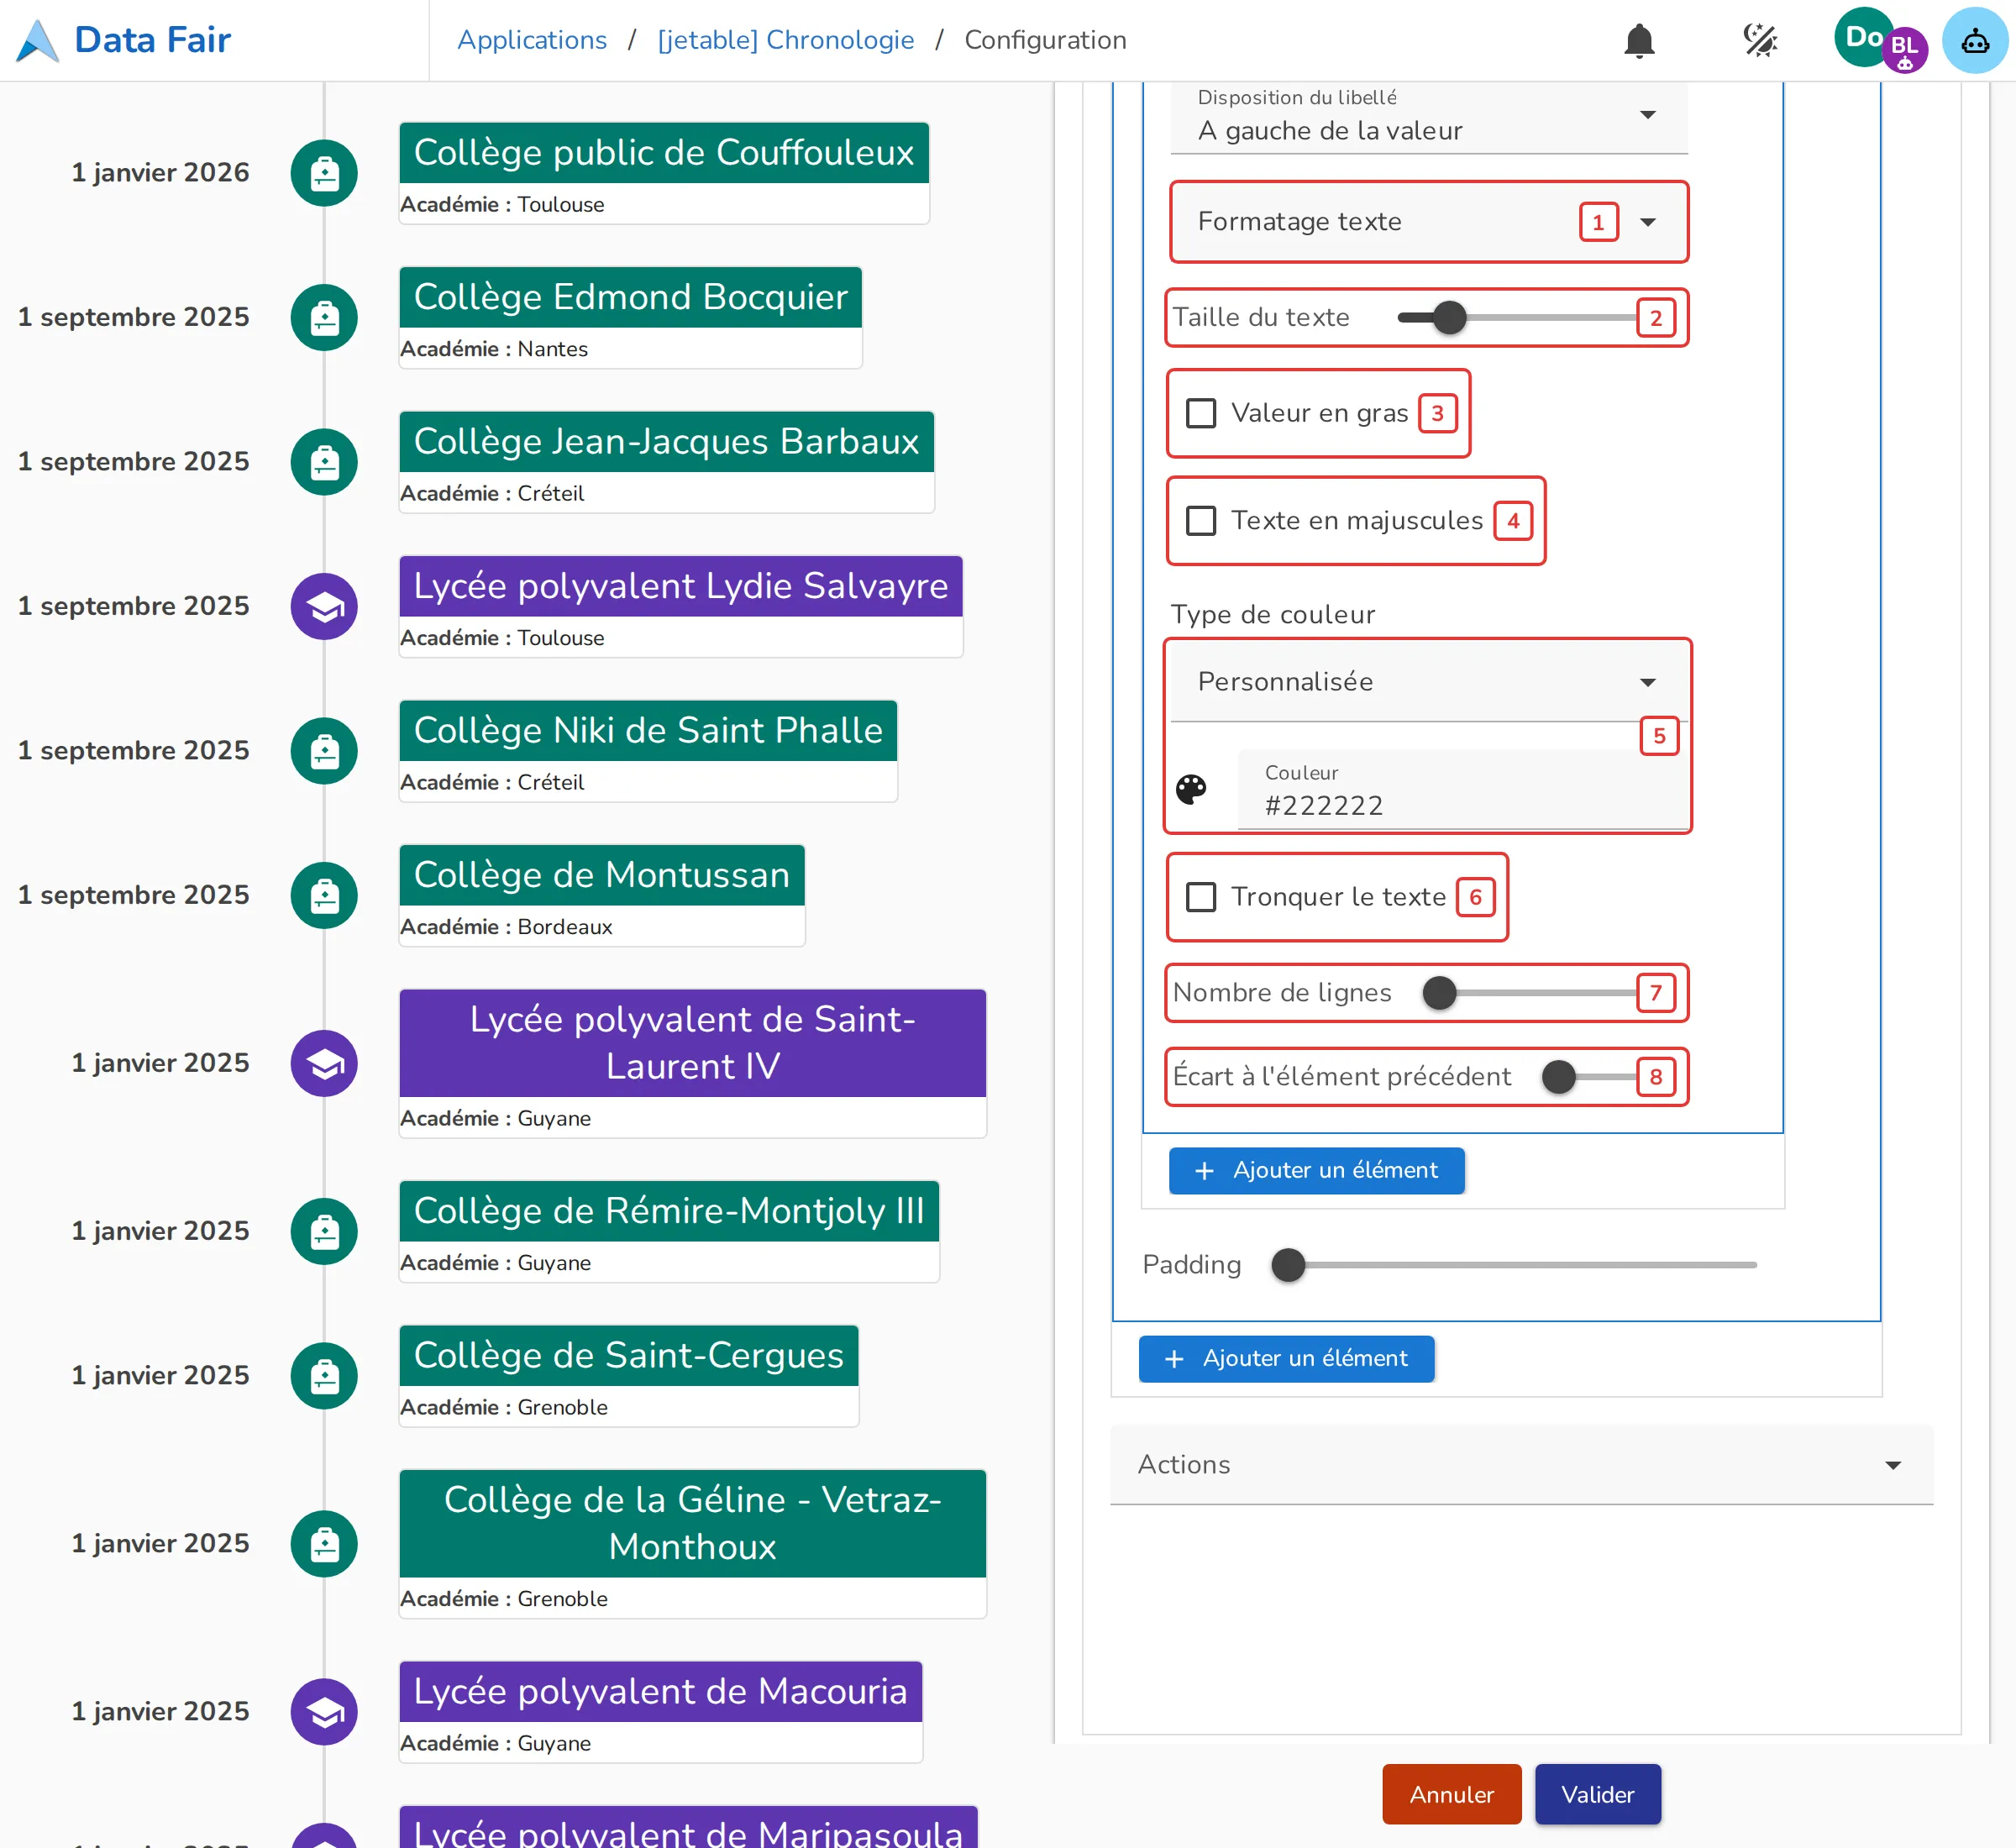Expand the Actions section
The height and width of the screenshot is (1848, 2016).
[x=1521, y=1465]
